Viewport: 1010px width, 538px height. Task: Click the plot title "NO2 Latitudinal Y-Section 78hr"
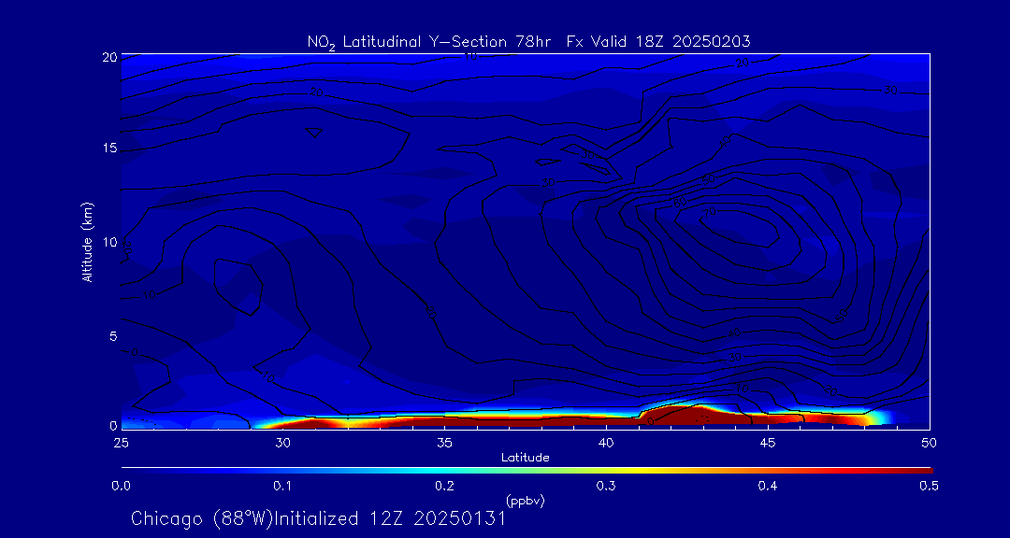[429, 42]
